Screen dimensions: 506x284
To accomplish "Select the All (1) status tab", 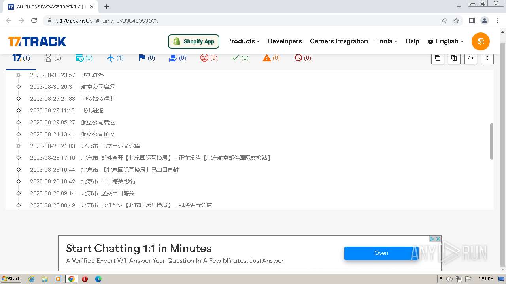I will (x=21, y=58).
